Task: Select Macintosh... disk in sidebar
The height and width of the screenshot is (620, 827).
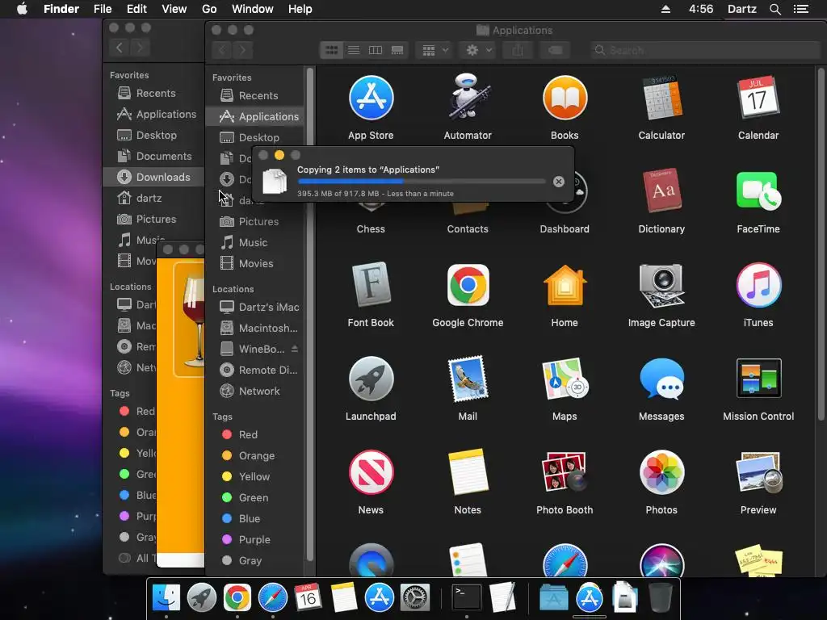Action: [x=254, y=328]
